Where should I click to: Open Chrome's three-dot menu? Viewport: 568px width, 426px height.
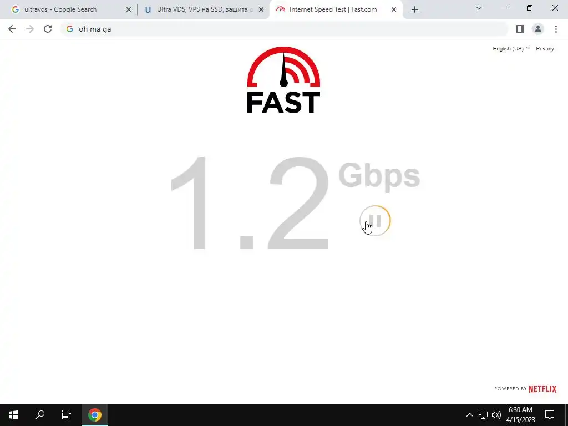pyautogui.click(x=556, y=29)
